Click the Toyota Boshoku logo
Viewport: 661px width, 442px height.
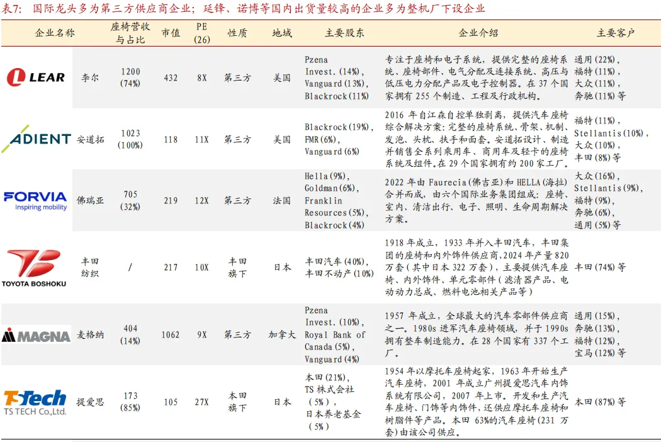pyautogui.click(x=34, y=268)
